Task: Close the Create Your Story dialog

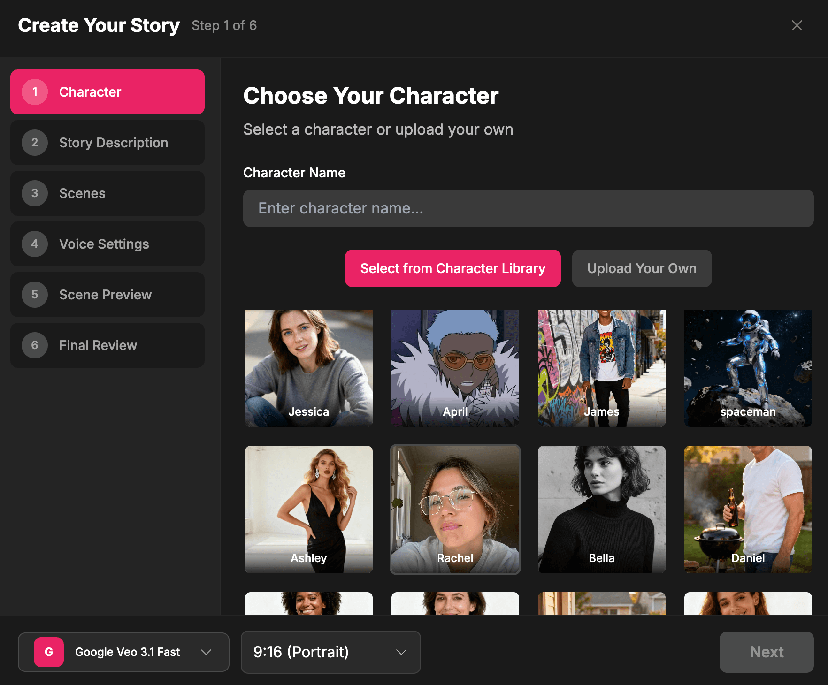Action: point(797,25)
